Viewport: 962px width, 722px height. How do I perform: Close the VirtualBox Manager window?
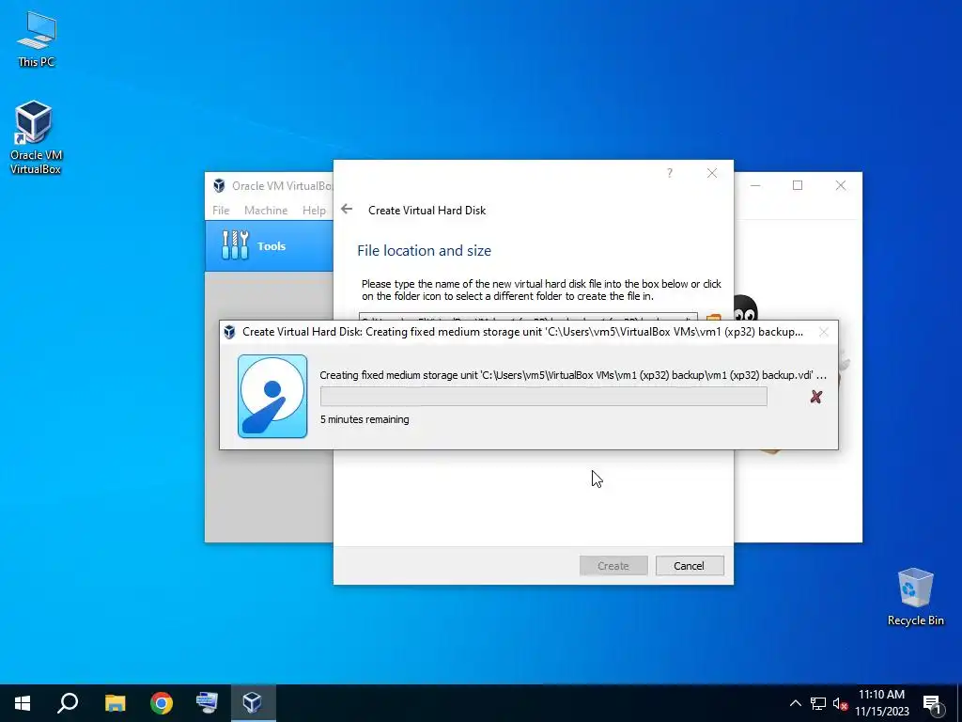pyautogui.click(x=841, y=185)
